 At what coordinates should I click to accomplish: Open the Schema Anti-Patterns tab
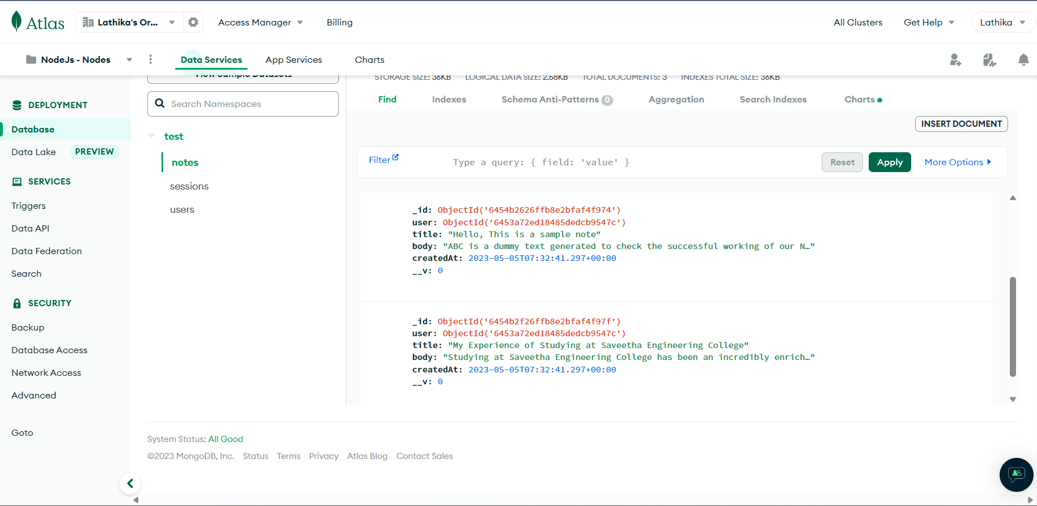pyautogui.click(x=557, y=100)
